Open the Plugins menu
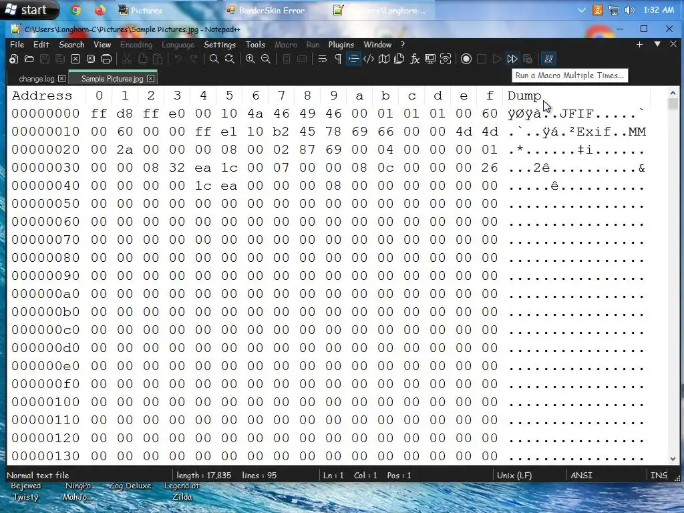Viewport: 684px width, 513px height. [x=341, y=45]
